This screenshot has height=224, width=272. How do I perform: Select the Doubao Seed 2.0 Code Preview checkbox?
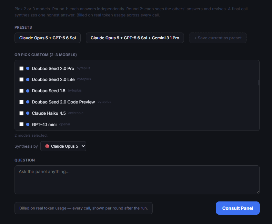(x=22, y=102)
